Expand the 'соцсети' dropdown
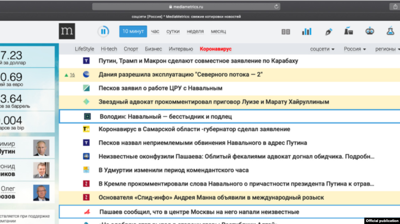The height and width of the screenshot is (224, 400). tap(322, 49)
